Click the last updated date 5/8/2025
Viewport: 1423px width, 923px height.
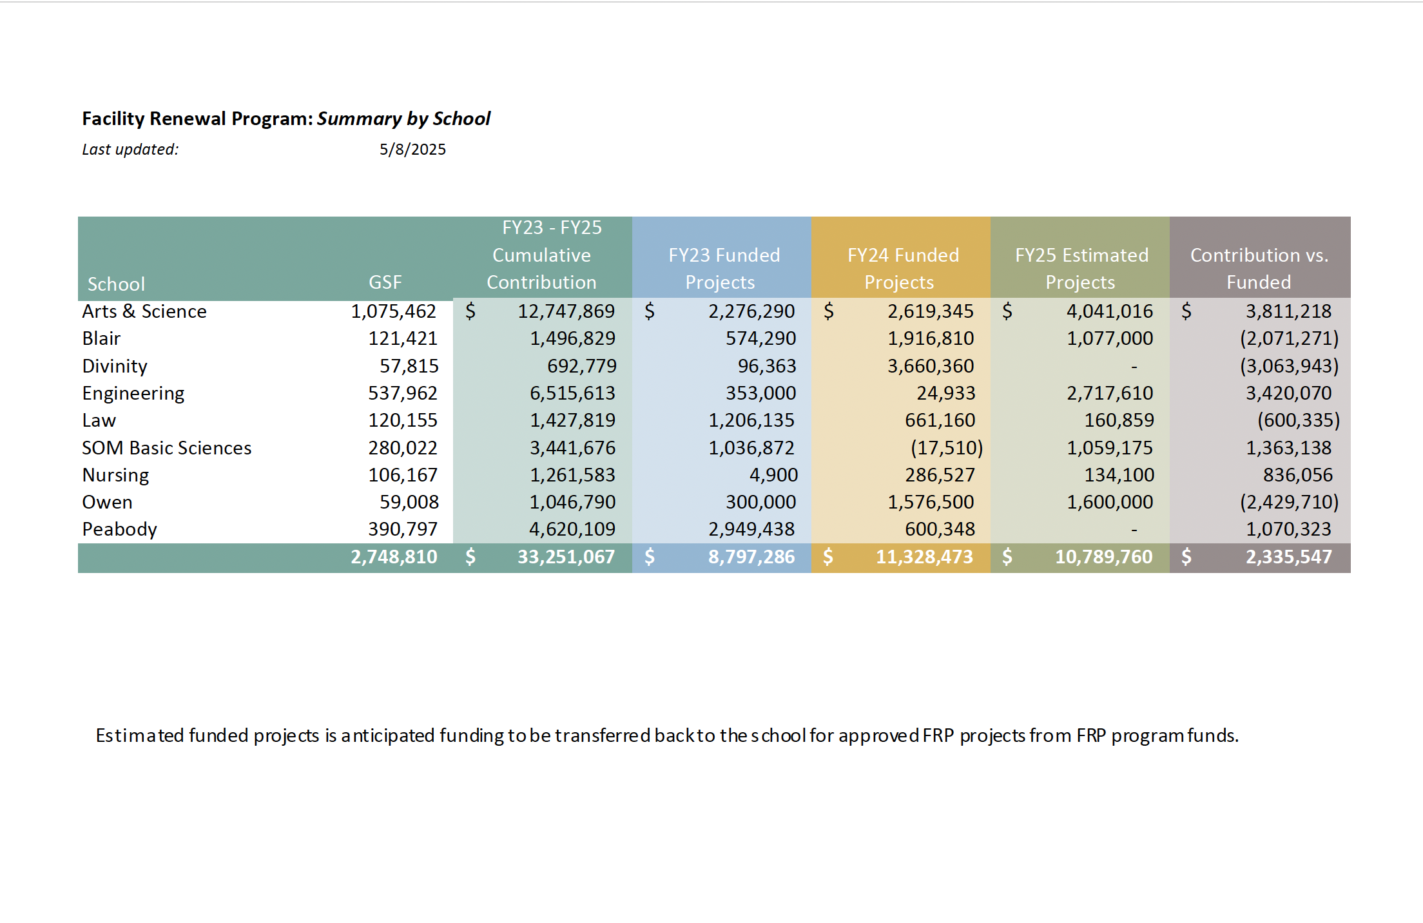(x=412, y=150)
